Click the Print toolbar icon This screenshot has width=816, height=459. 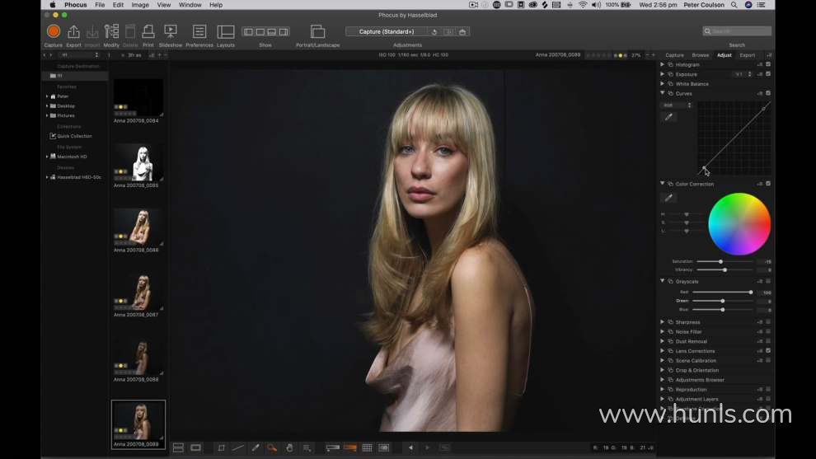click(148, 32)
